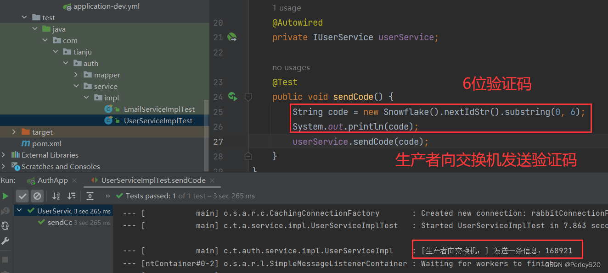Select the mapper package row
The height and width of the screenshot is (273, 608).
click(104, 75)
